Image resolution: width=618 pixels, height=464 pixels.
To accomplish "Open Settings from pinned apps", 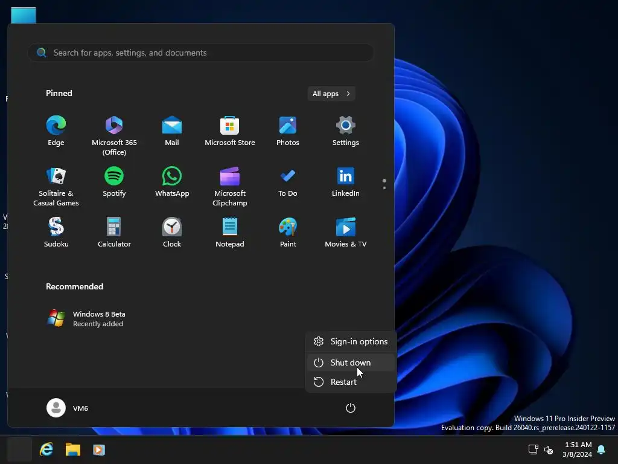I will click(346, 132).
